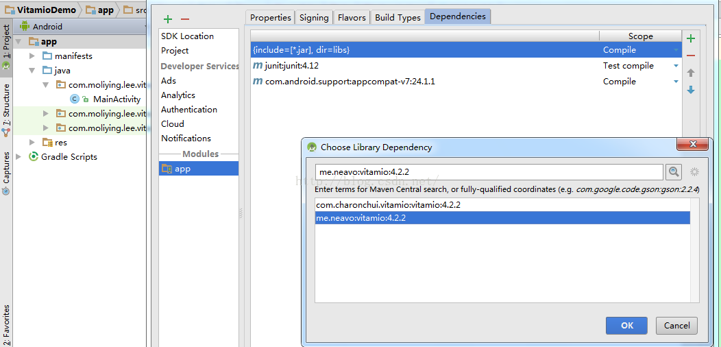
Task: Switch to the Properties tab
Action: click(270, 18)
